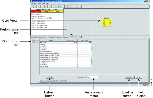Click the red 0 CR alarm counter

point(36,11)
